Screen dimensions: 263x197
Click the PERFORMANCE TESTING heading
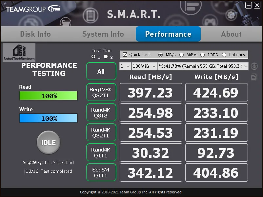tap(49, 69)
